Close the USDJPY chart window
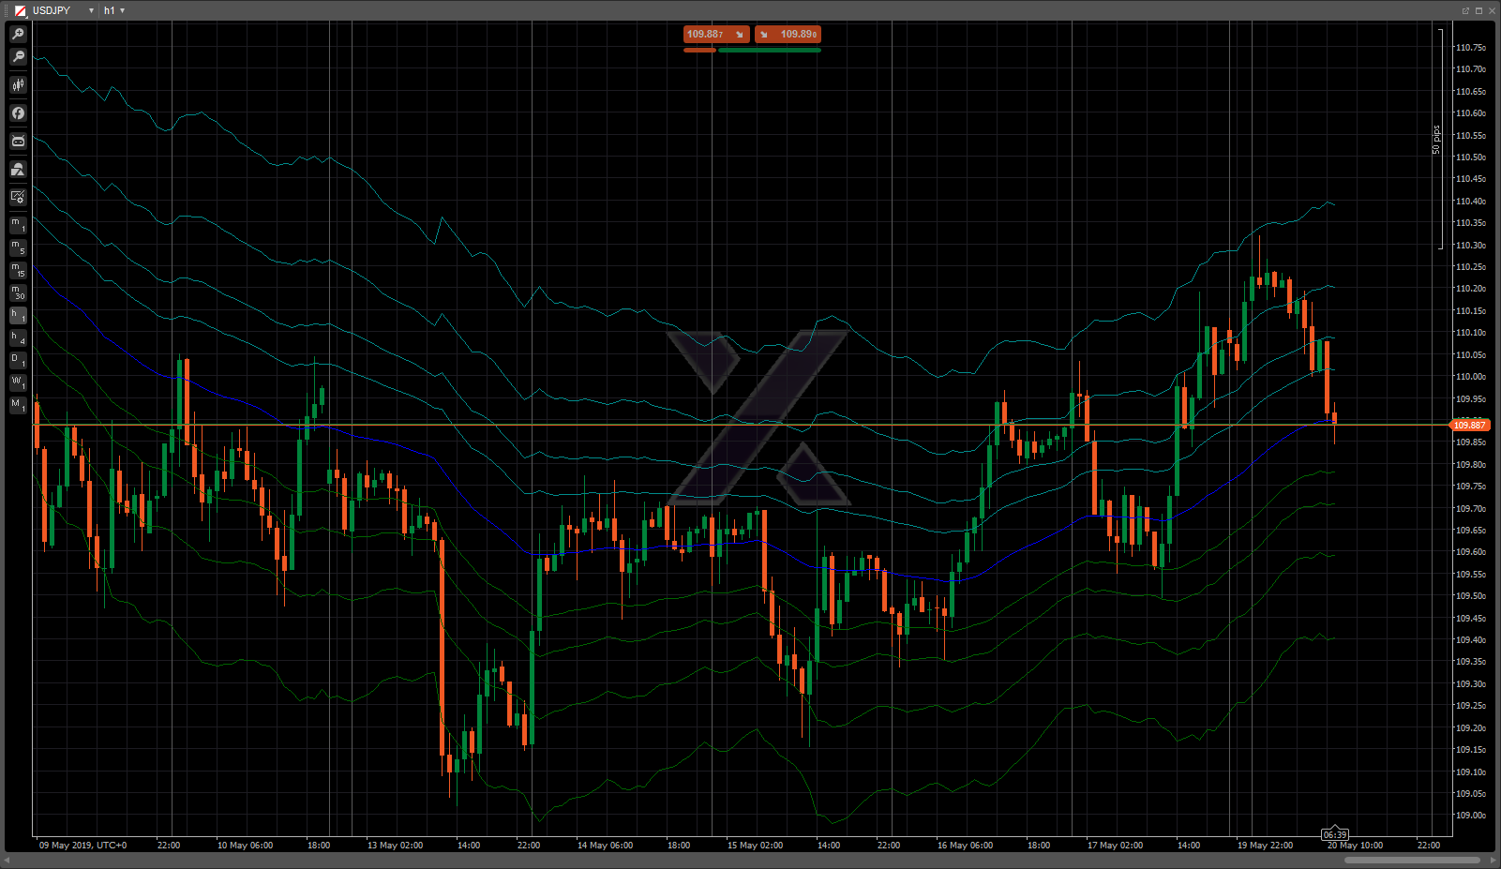The width and height of the screenshot is (1501, 869). [x=1492, y=10]
